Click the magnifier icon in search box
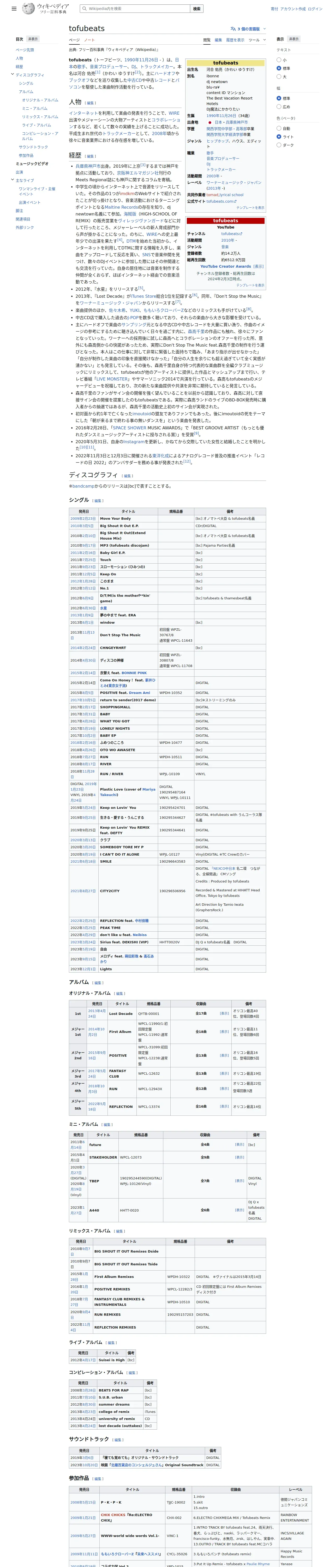 [x=84, y=9]
